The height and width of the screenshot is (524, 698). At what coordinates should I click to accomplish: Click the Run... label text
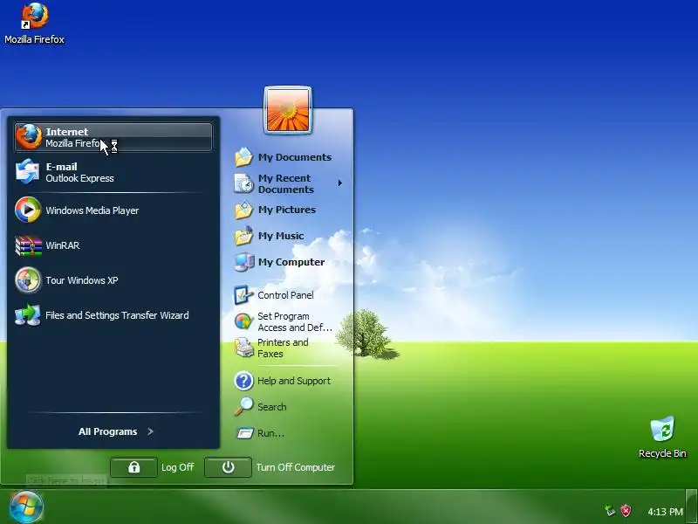(x=270, y=433)
